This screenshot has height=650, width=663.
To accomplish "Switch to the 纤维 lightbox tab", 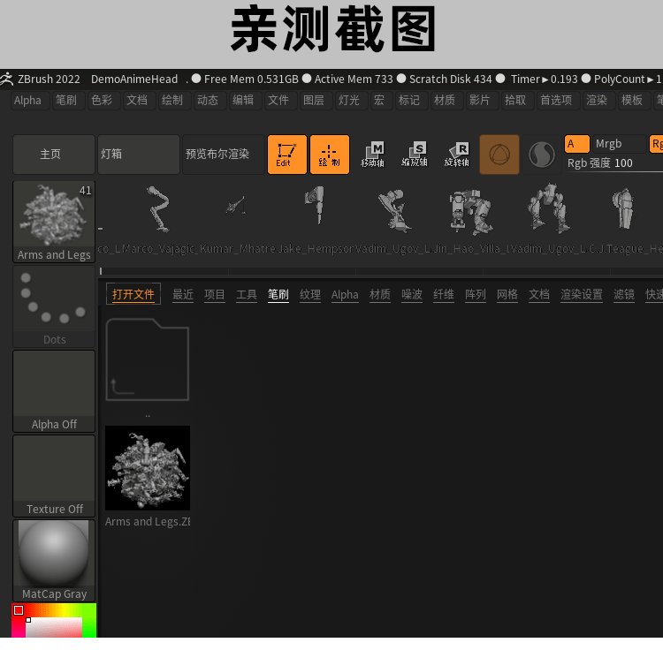I will click(x=444, y=294).
